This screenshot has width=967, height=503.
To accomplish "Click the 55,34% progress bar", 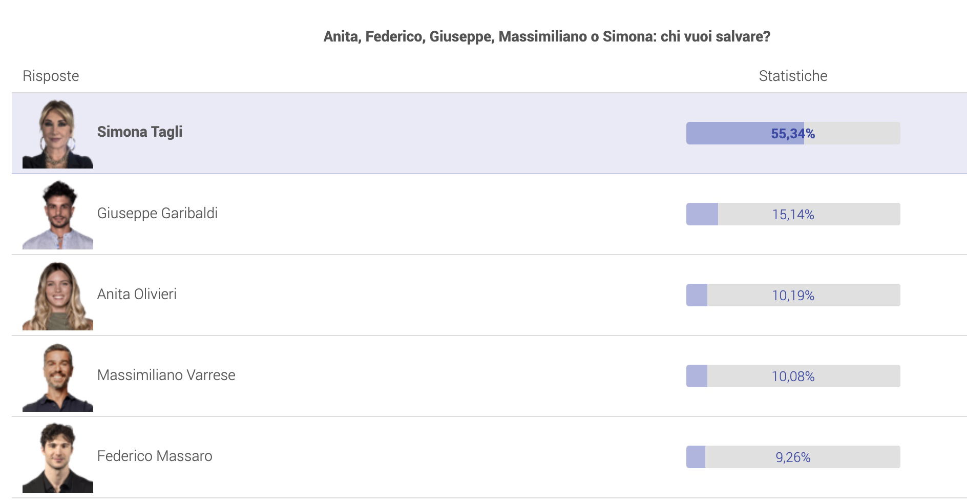I will 793,133.
